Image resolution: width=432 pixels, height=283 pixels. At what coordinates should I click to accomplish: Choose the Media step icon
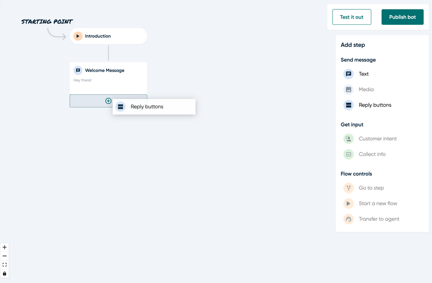(349, 90)
